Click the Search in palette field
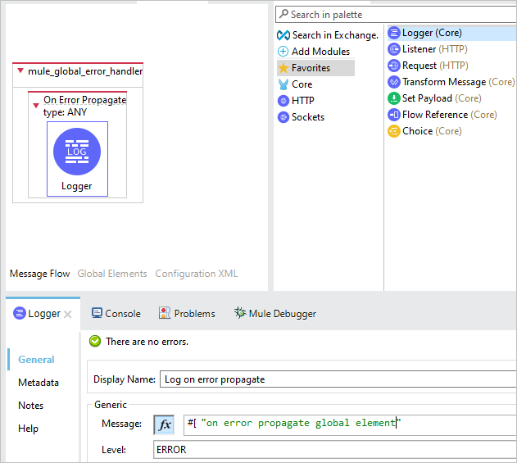This screenshot has width=517, height=463. coord(396,15)
